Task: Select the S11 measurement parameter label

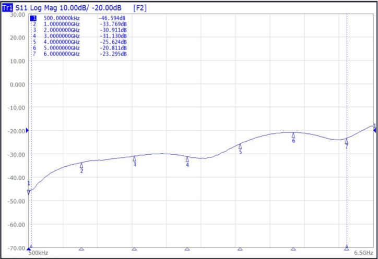Action: tap(22, 8)
